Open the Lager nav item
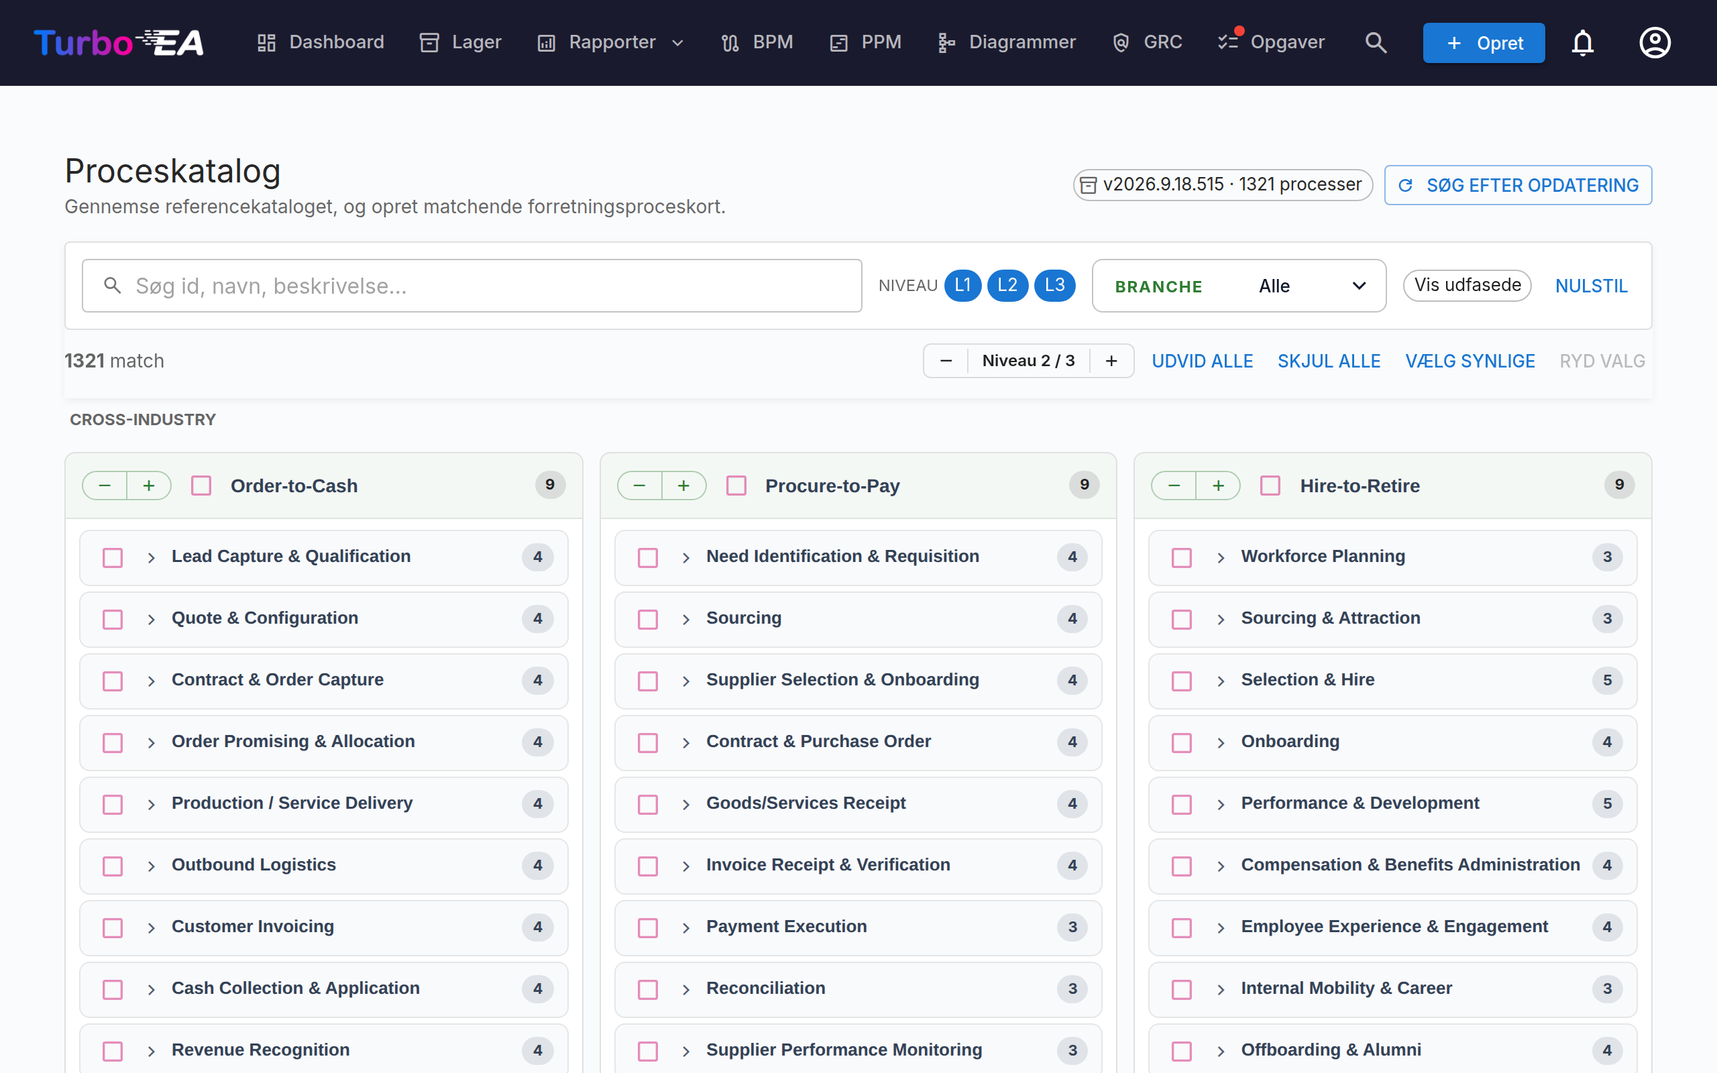This screenshot has width=1717, height=1073. coord(461,42)
